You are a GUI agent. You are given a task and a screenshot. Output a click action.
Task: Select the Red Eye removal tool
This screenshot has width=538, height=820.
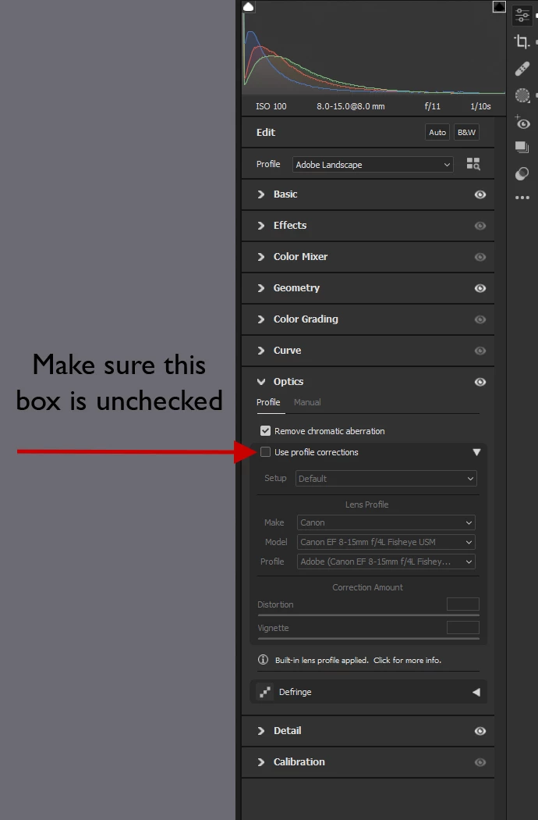tap(522, 123)
